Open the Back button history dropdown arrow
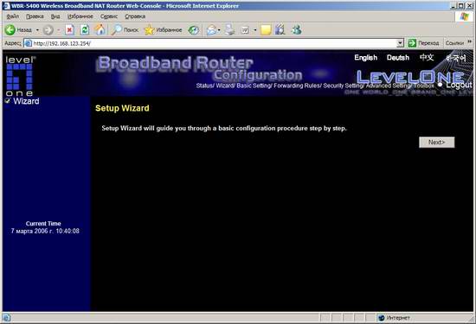Image resolution: width=476 pixels, height=324 pixels. point(37,30)
